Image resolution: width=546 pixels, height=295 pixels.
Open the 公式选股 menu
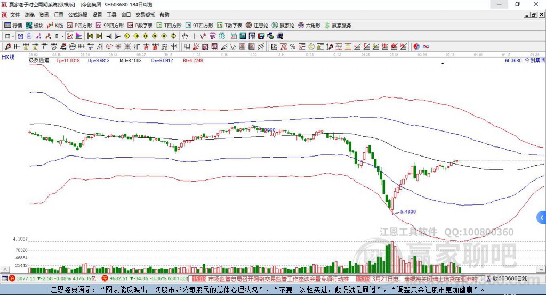78,14
